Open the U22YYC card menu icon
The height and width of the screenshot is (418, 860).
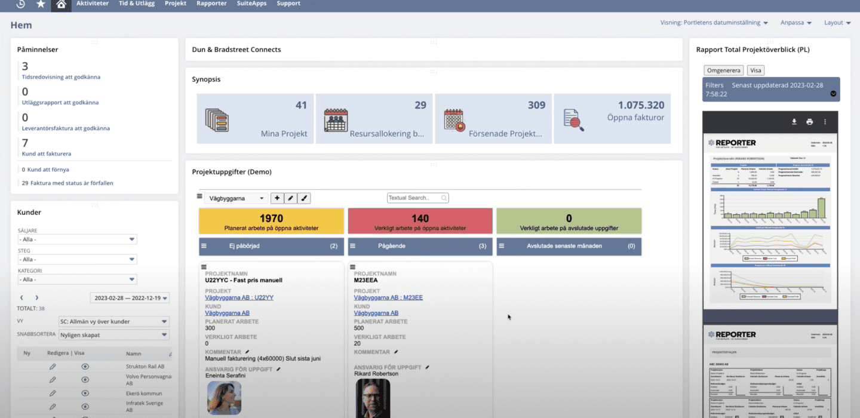click(x=204, y=267)
